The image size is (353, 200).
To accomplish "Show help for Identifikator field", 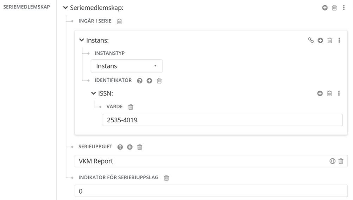I will [140, 80].
